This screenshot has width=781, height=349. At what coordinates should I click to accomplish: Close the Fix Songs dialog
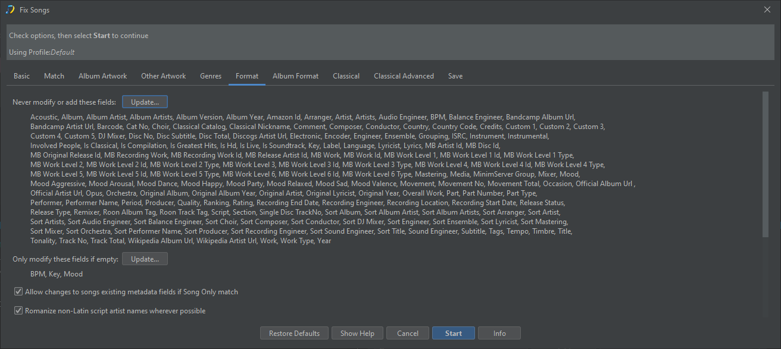767,10
